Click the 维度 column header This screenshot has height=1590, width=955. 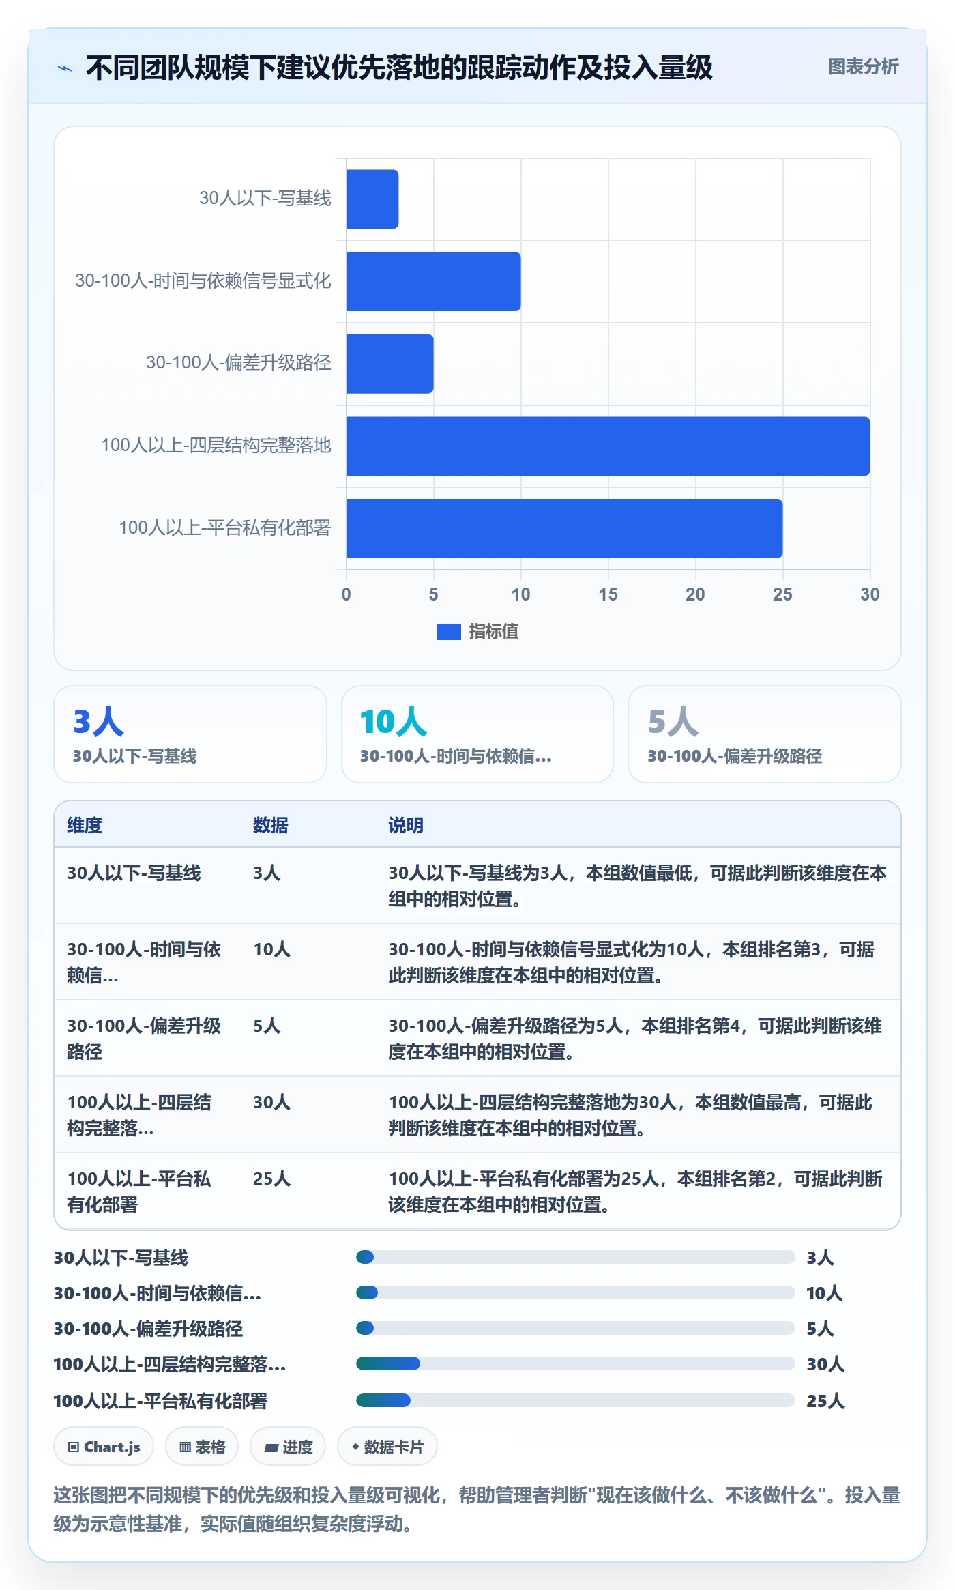(85, 825)
